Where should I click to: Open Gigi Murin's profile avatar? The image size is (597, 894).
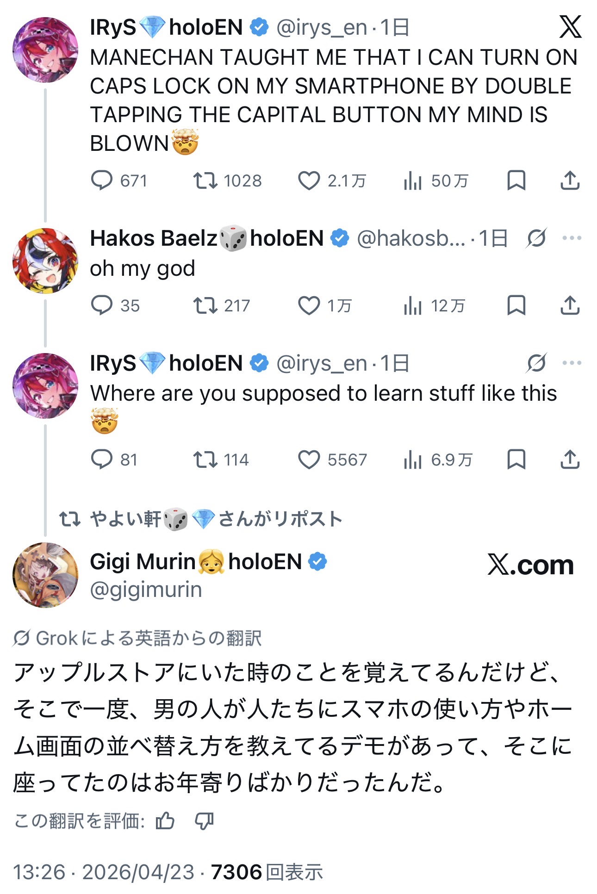(x=45, y=575)
